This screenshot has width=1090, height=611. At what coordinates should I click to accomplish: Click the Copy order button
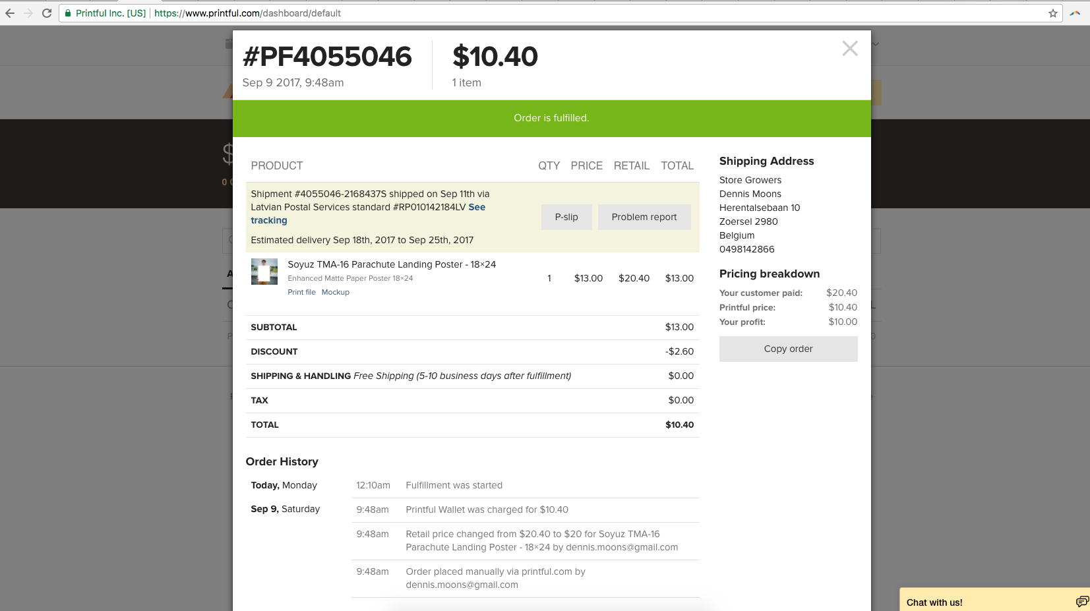(x=788, y=349)
